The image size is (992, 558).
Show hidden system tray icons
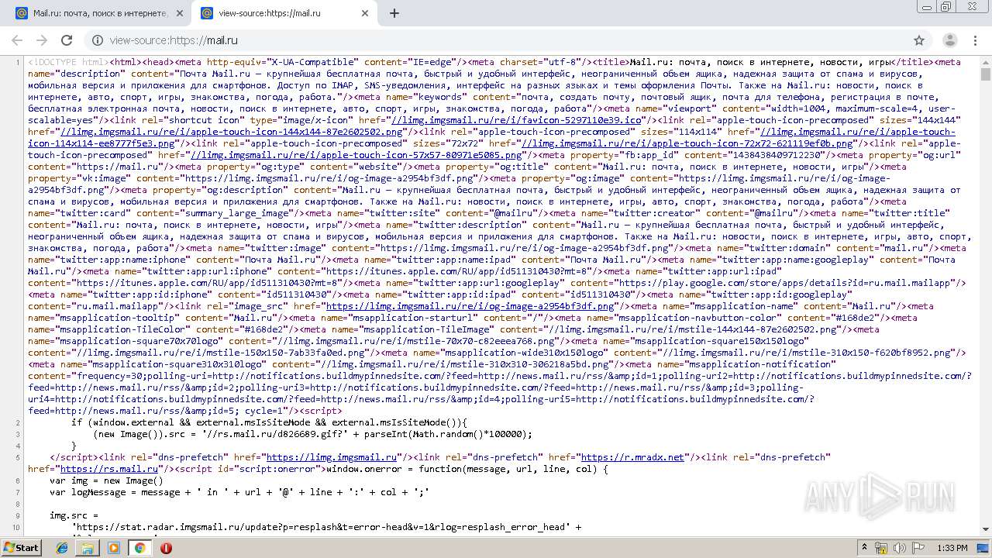(865, 548)
